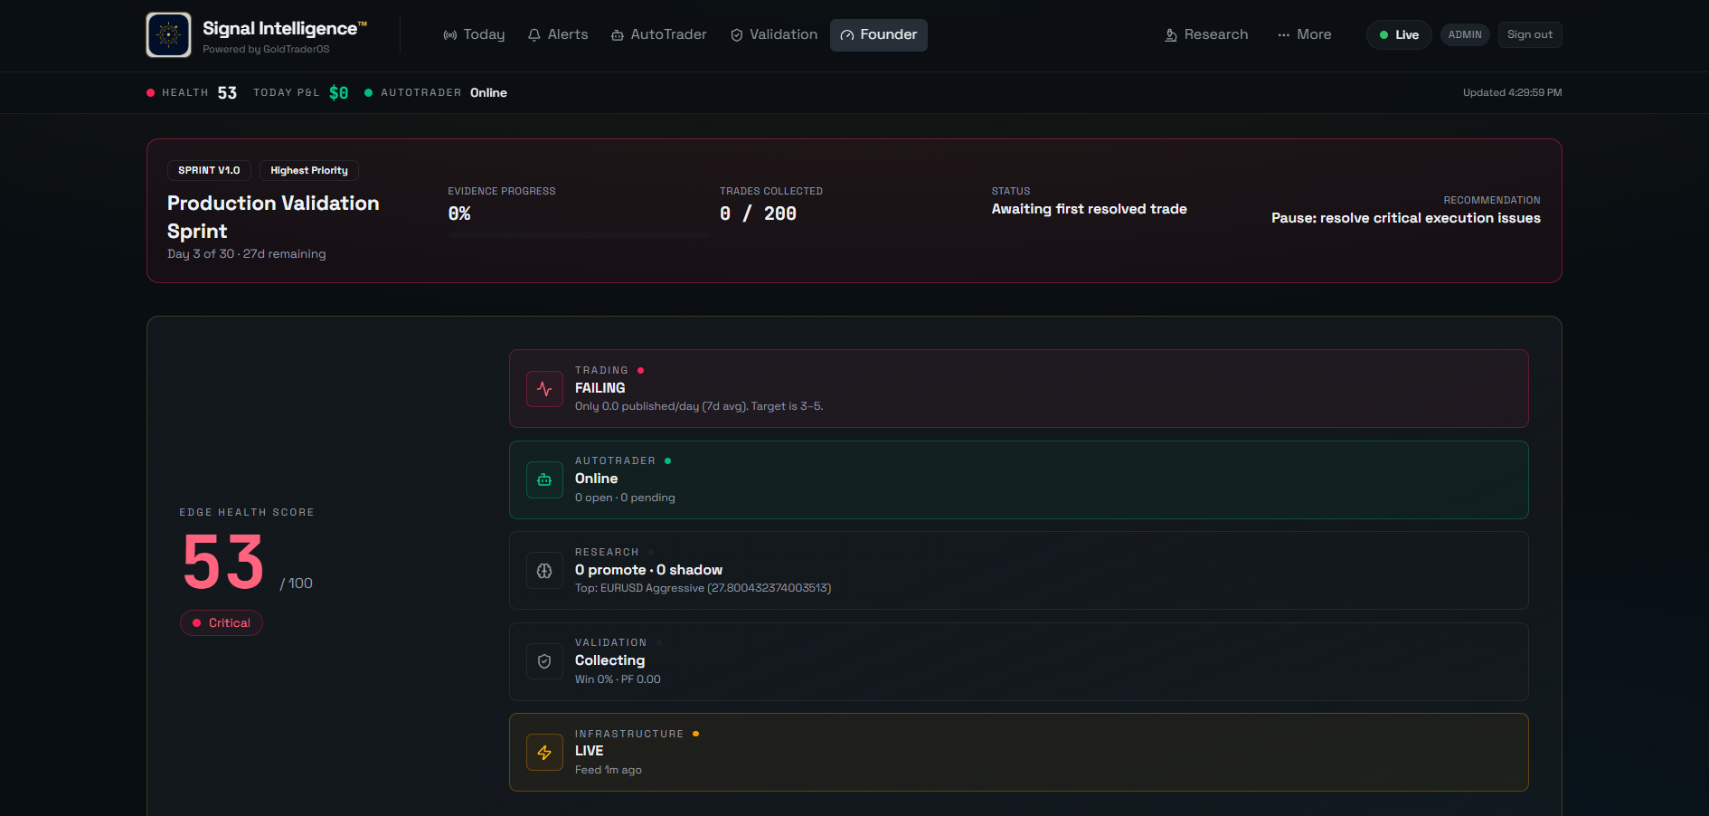The width and height of the screenshot is (1709, 816).
Task: Click 'Day 3 of 30 · 27d remaining' text
Action: point(247,254)
